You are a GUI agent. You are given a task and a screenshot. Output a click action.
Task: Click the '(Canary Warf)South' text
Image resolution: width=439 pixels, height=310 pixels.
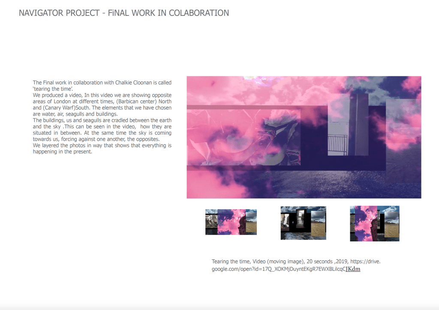click(65, 108)
